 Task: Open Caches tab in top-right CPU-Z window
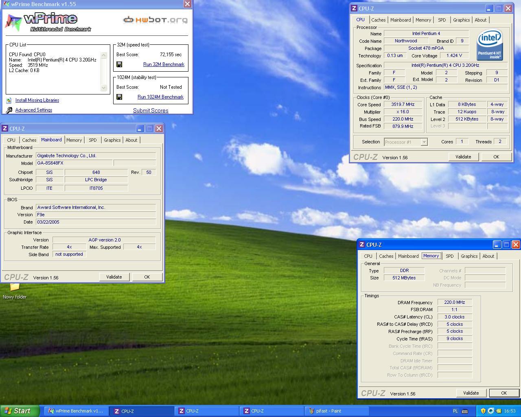tap(378, 20)
